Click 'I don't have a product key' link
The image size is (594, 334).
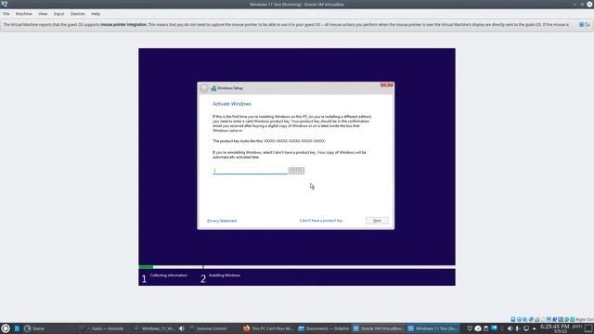click(321, 221)
